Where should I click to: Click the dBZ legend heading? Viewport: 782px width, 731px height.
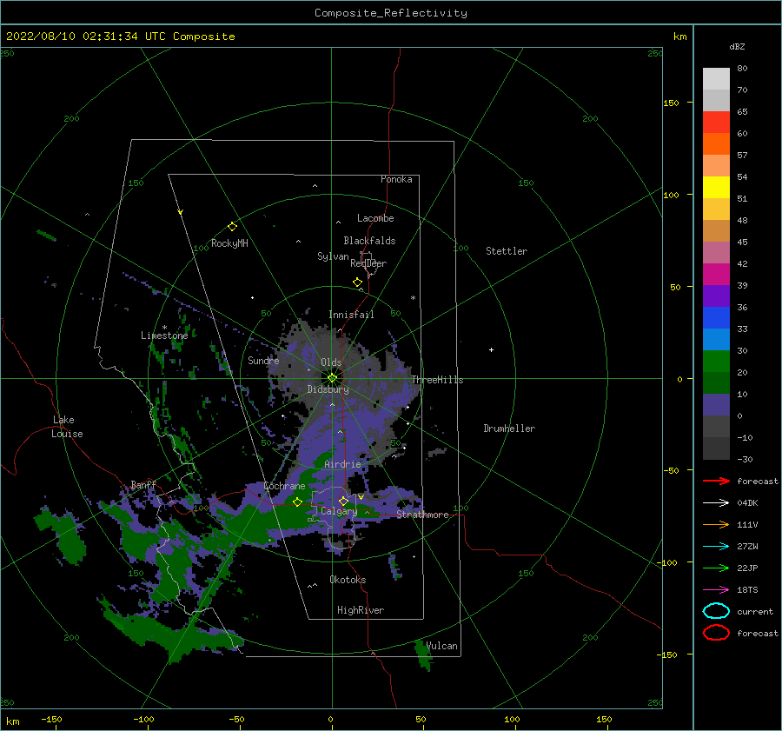coord(737,46)
